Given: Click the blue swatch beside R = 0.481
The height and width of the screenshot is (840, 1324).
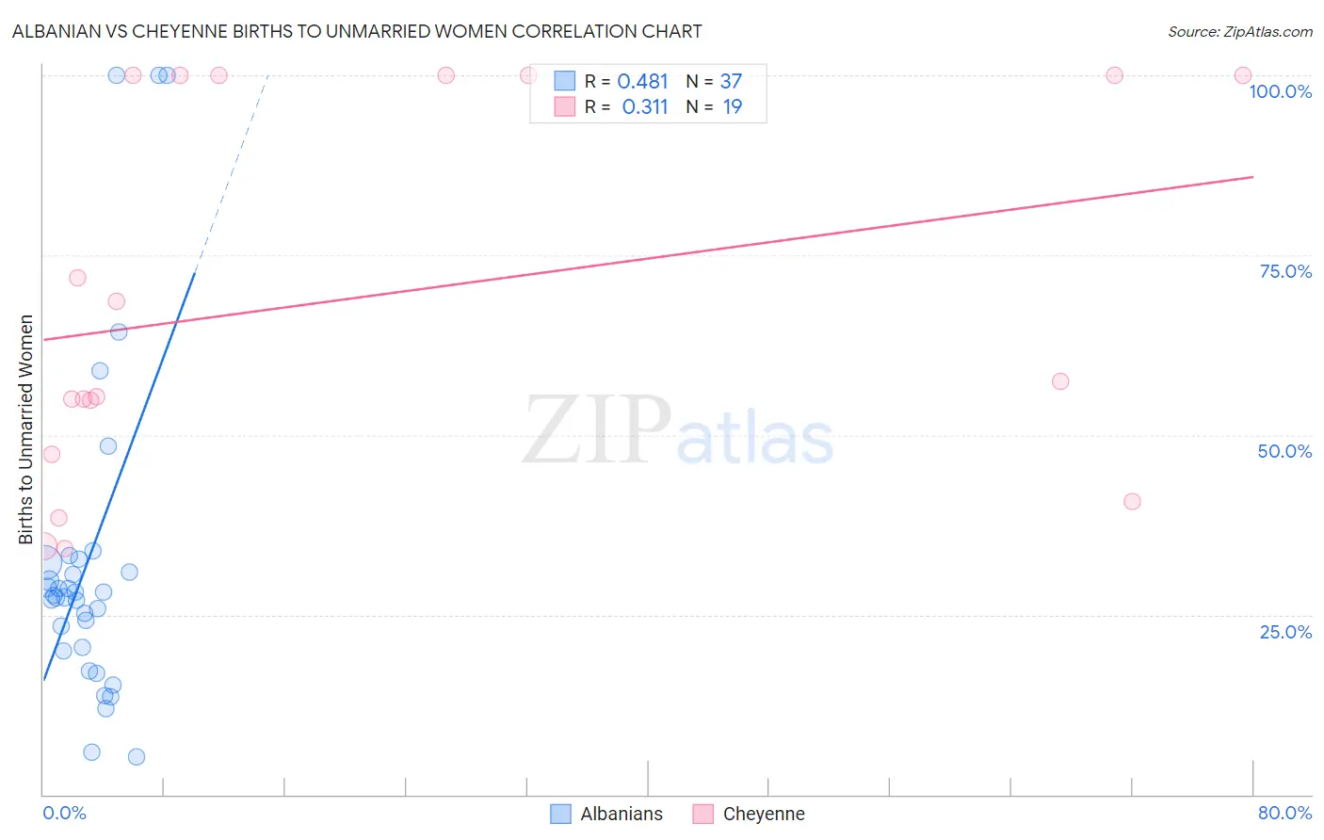Looking at the screenshot, I should tap(564, 81).
